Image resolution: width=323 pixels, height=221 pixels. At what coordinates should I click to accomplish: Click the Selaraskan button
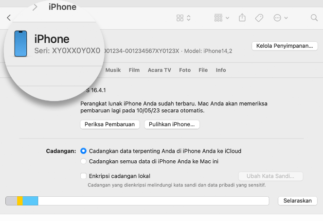click(x=297, y=201)
